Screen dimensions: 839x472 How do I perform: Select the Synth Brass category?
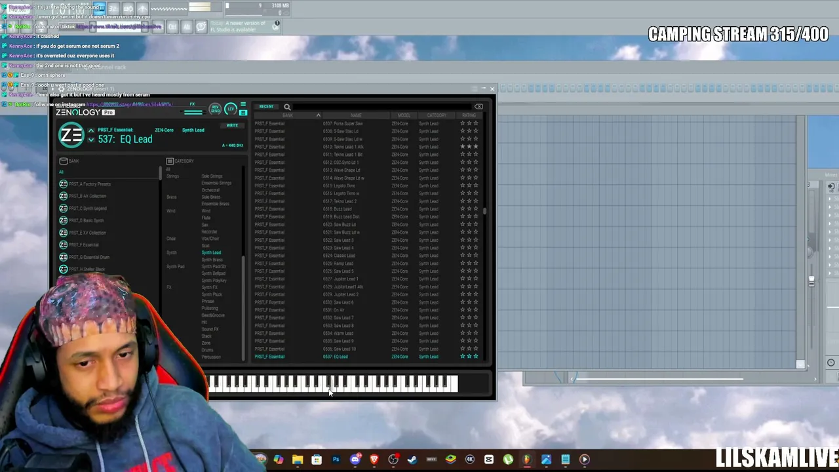pos(212,260)
